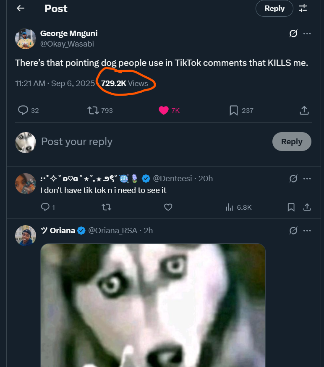This screenshot has width=324, height=367.
Task: Click the back arrow to return to timeline
Action: point(20,8)
